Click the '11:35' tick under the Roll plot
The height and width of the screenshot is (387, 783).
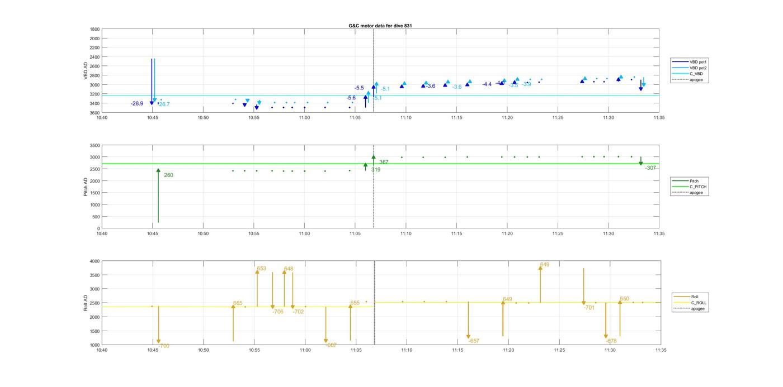(x=661, y=350)
